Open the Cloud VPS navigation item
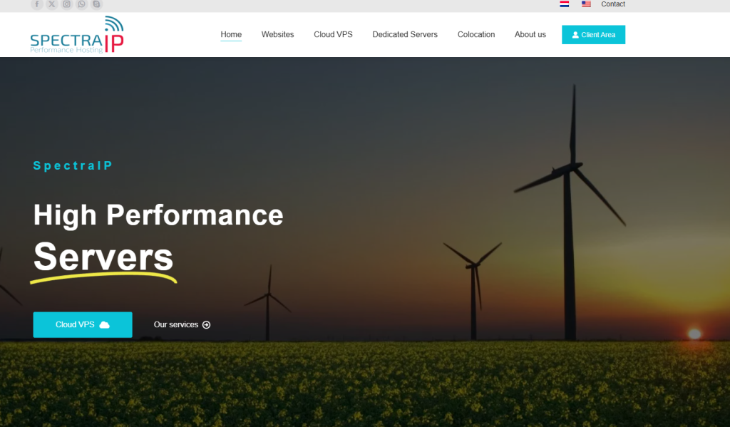Screen dimensions: 730x427 333,34
